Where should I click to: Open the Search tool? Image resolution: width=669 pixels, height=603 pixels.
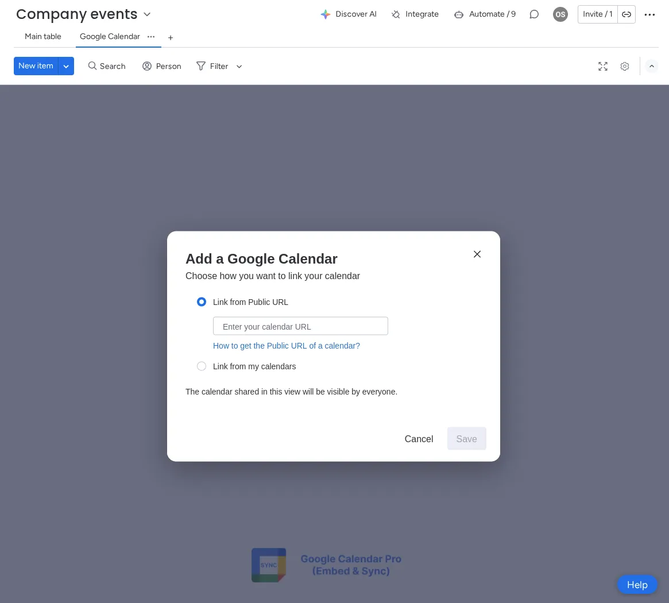click(x=107, y=66)
